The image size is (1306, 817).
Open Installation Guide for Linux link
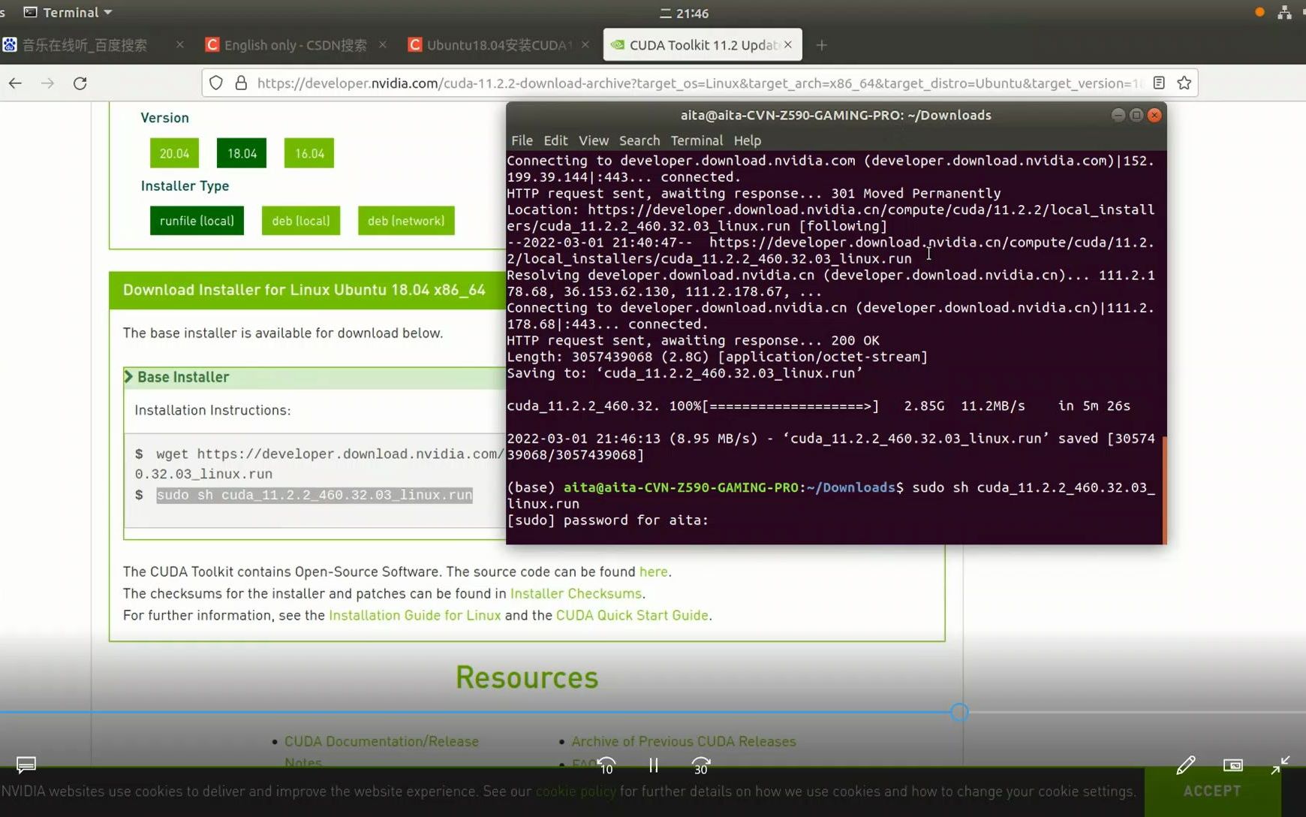tap(414, 615)
